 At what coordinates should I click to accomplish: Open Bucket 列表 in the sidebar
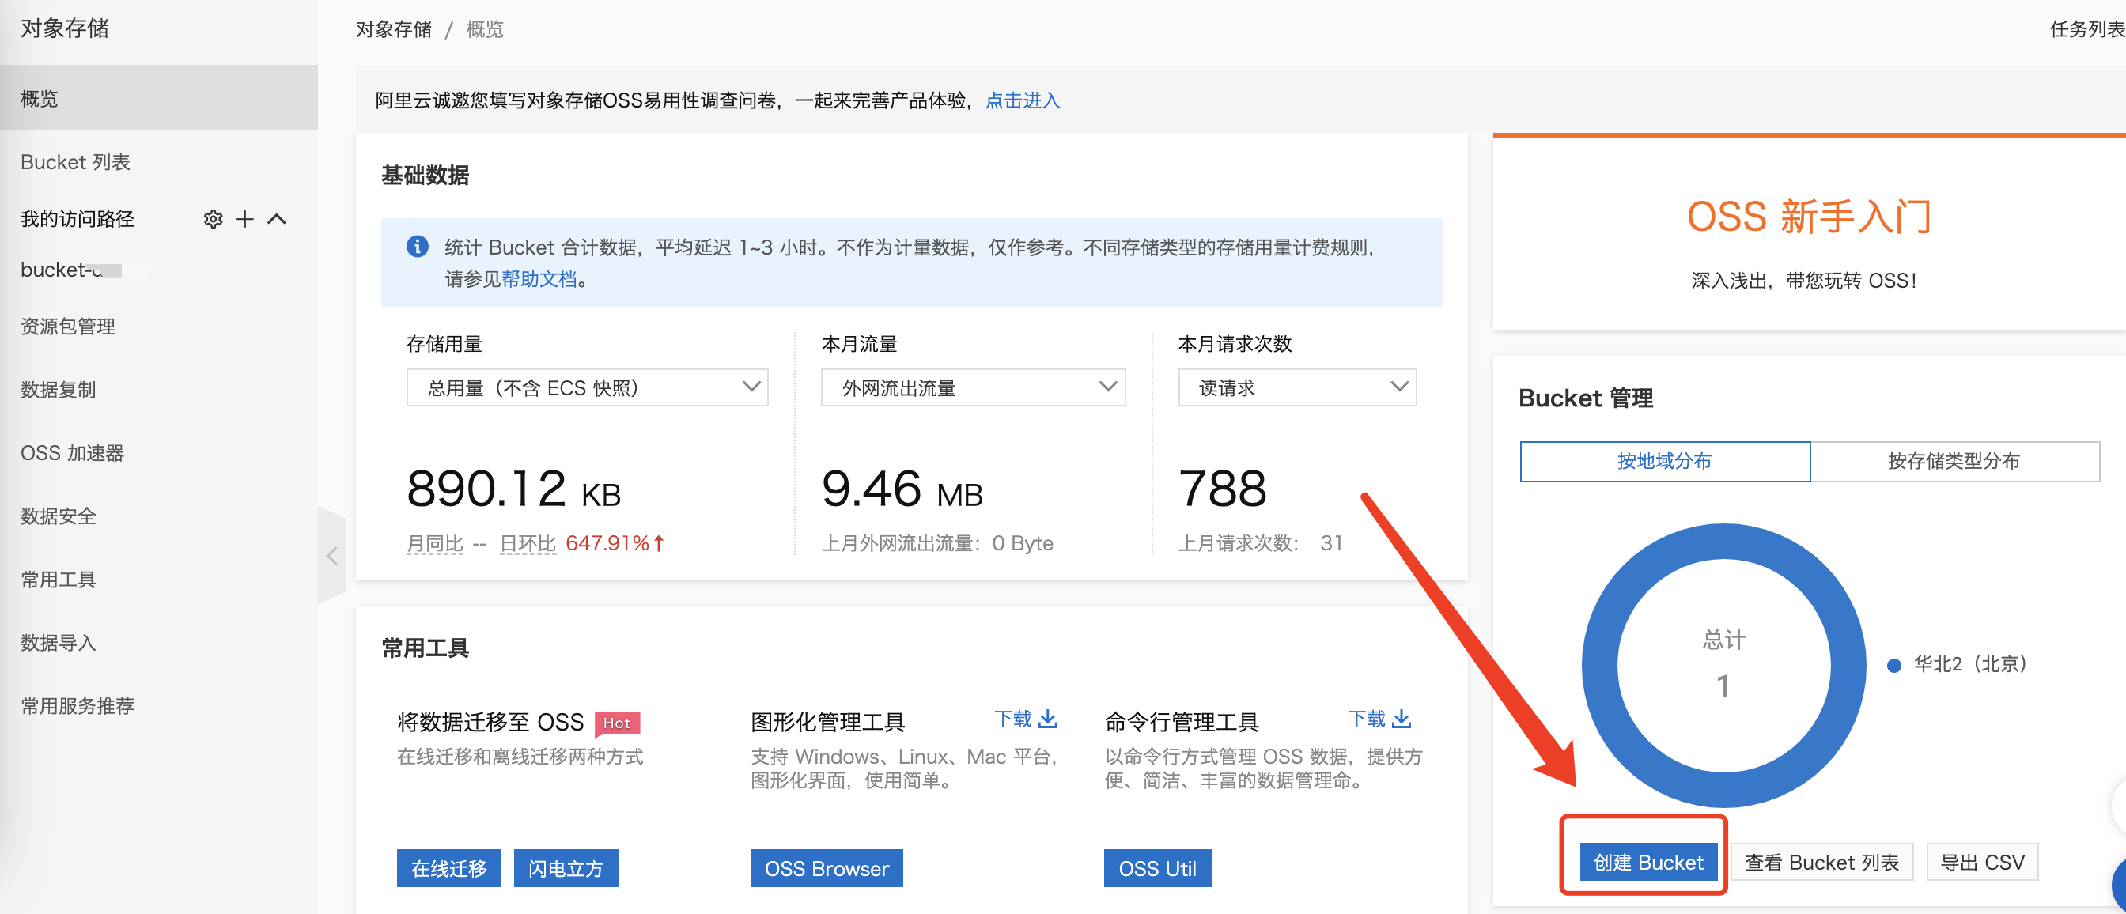click(x=75, y=161)
